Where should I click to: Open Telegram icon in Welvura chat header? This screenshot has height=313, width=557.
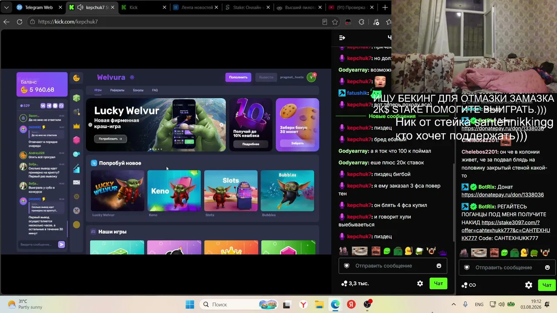click(49, 106)
